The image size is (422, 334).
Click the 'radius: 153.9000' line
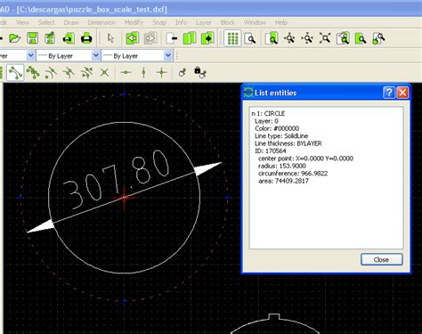[x=282, y=166]
